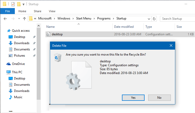
Task: Select Microsoft in the address path
Action: (x=45, y=18)
